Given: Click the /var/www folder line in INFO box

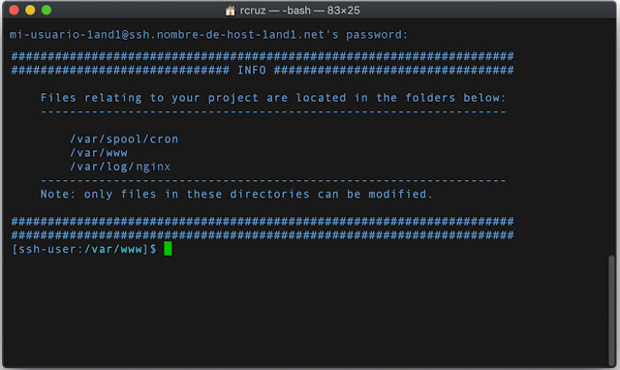Looking at the screenshot, I should 99,153.
